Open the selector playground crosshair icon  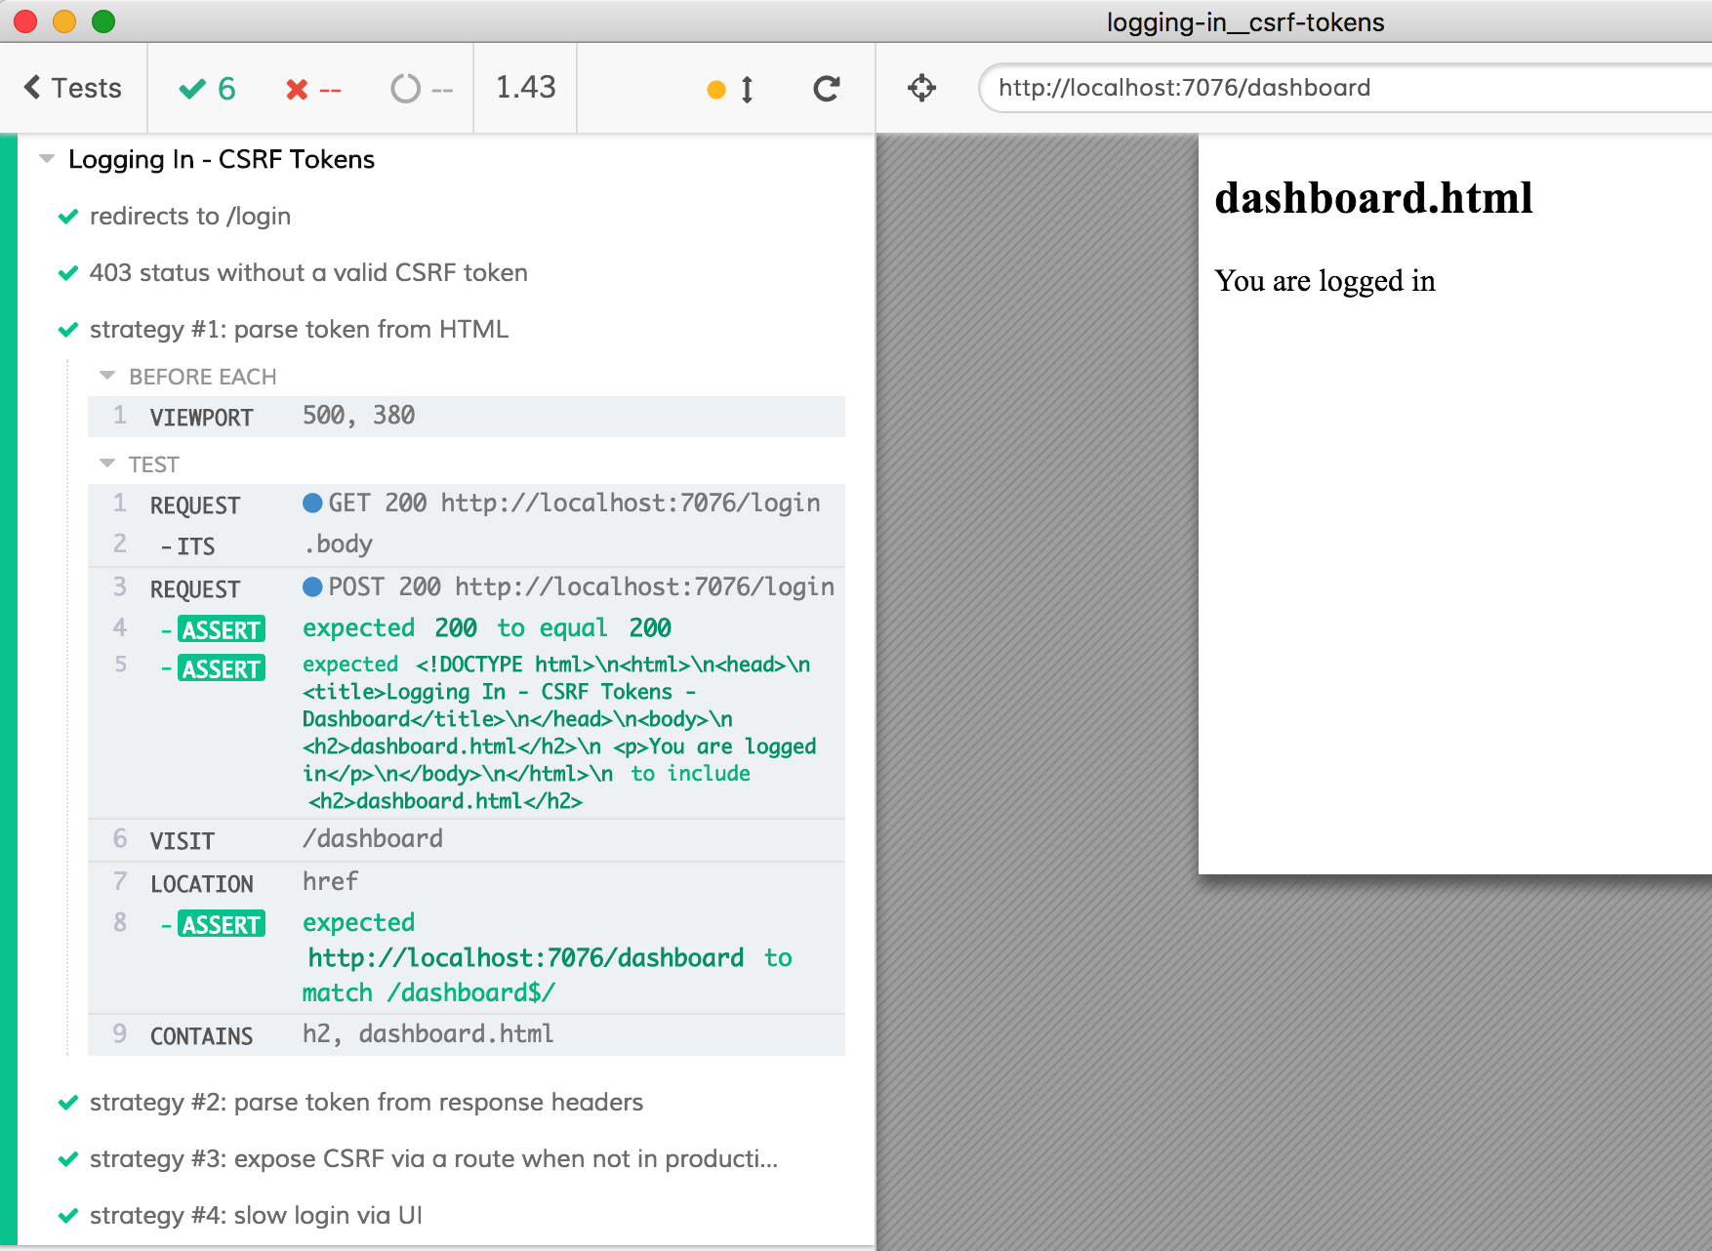point(921,89)
